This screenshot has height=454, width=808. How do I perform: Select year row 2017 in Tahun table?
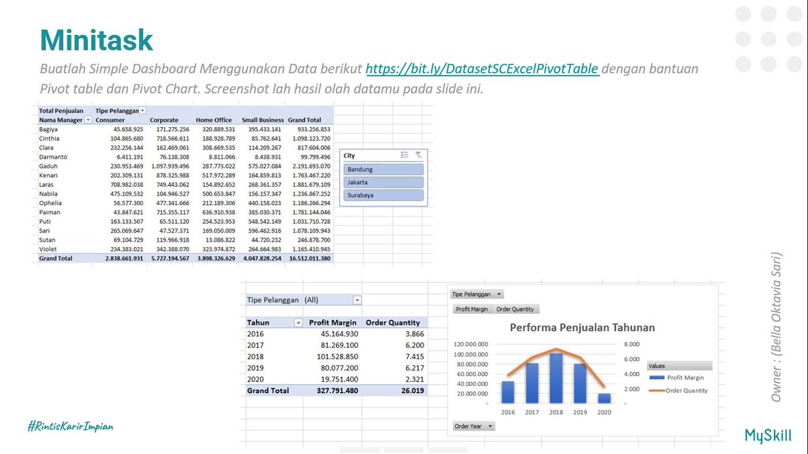tap(336, 345)
